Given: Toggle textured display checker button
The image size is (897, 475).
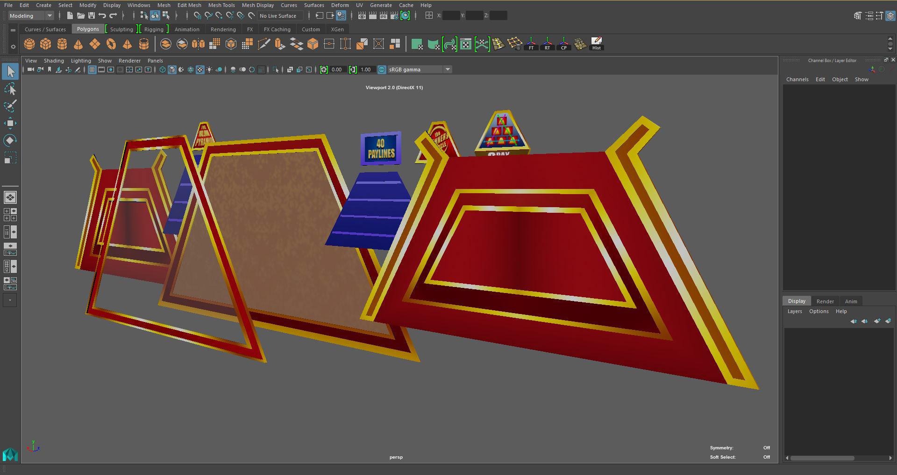Looking at the screenshot, I should click(200, 70).
